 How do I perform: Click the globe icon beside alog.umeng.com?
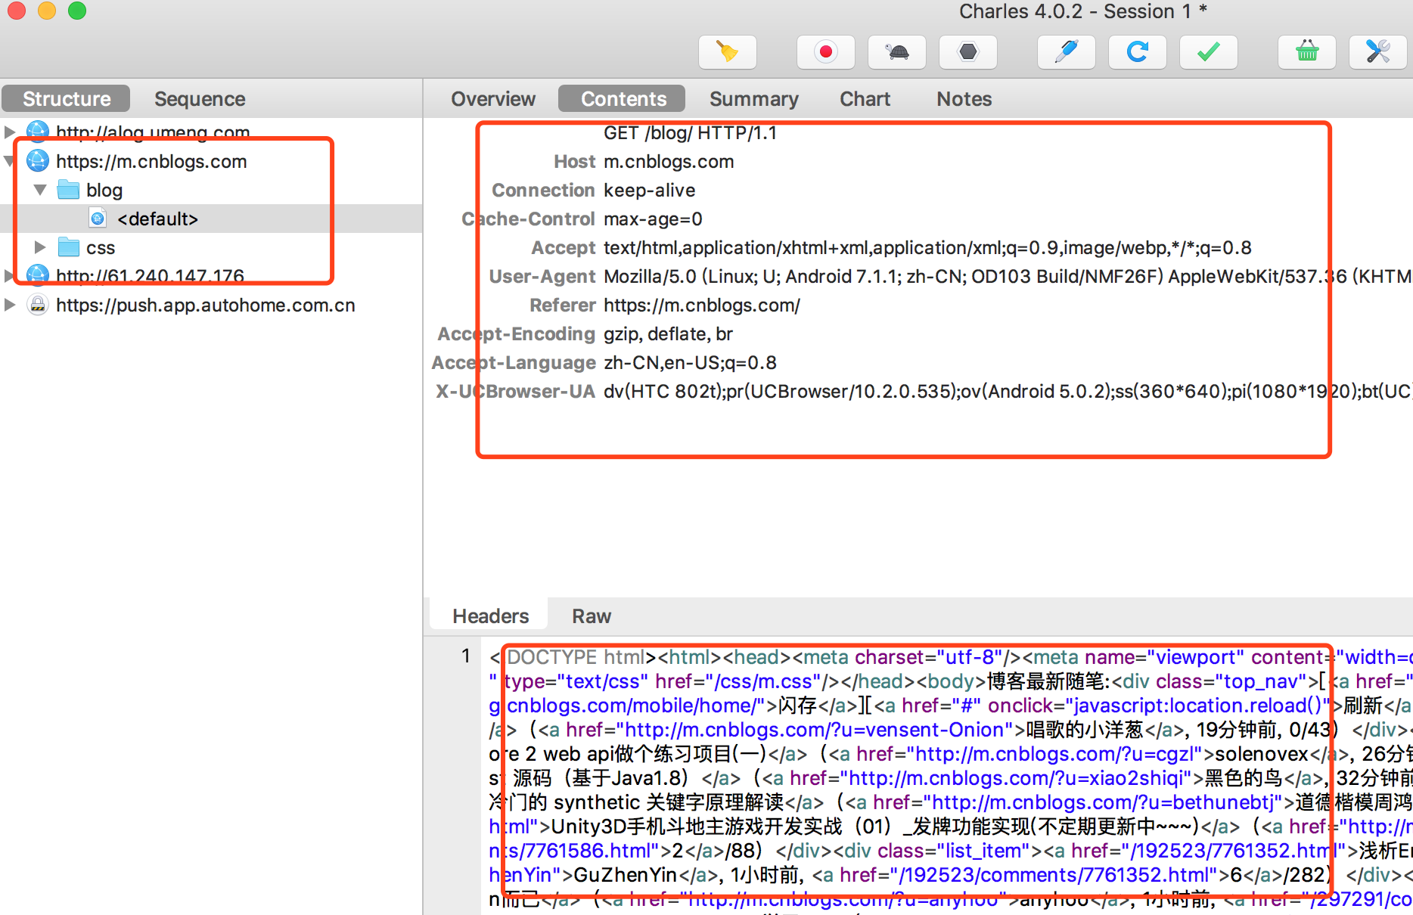tap(38, 132)
